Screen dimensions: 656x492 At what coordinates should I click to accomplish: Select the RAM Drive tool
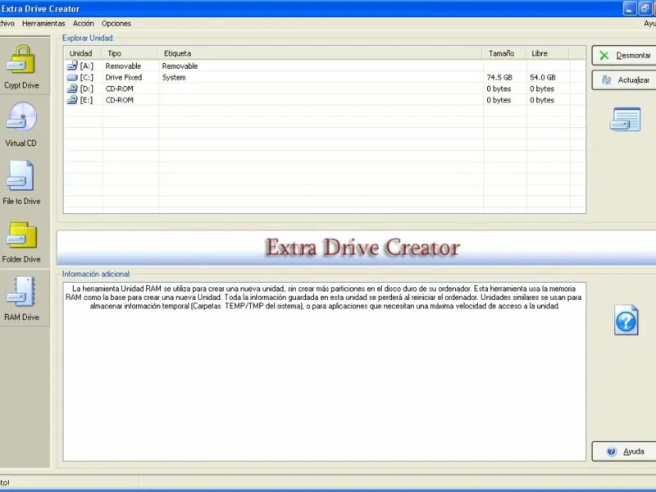click(22, 298)
